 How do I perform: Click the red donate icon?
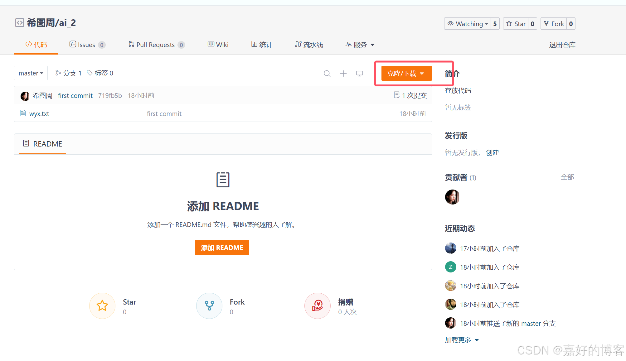pyautogui.click(x=318, y=306)
